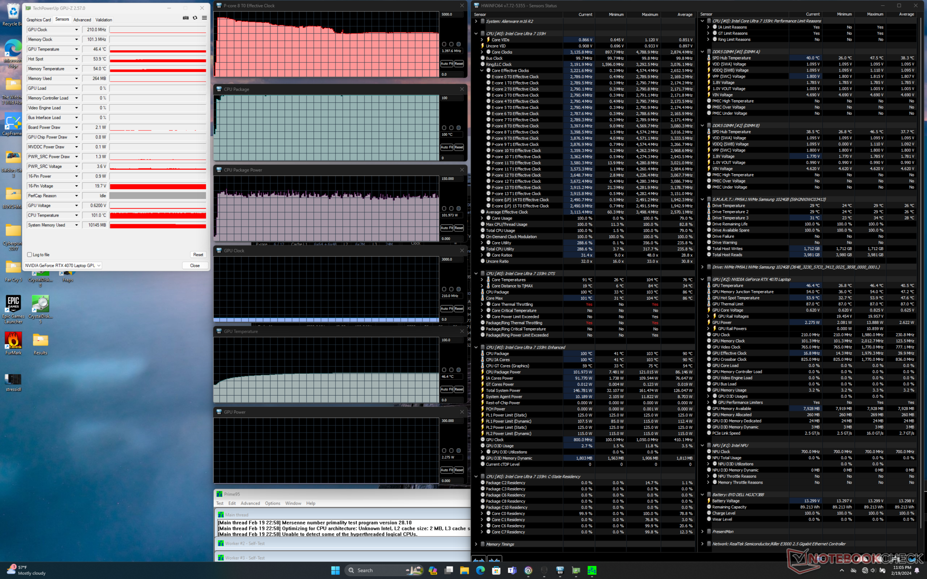This screenshot has height=579, width=927.
Task: Open the Hot Spot sensor dropdown arrow
Action: tap(76, 59)
